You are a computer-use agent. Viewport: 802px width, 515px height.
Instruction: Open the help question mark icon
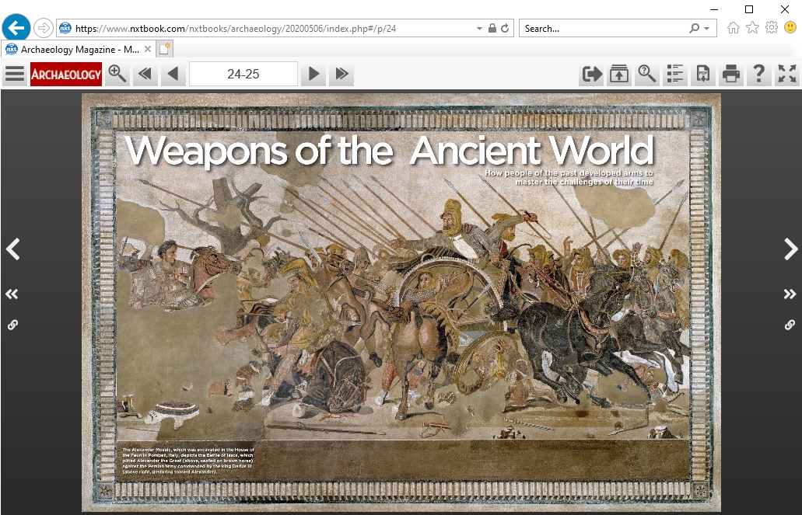click(758, 75)
